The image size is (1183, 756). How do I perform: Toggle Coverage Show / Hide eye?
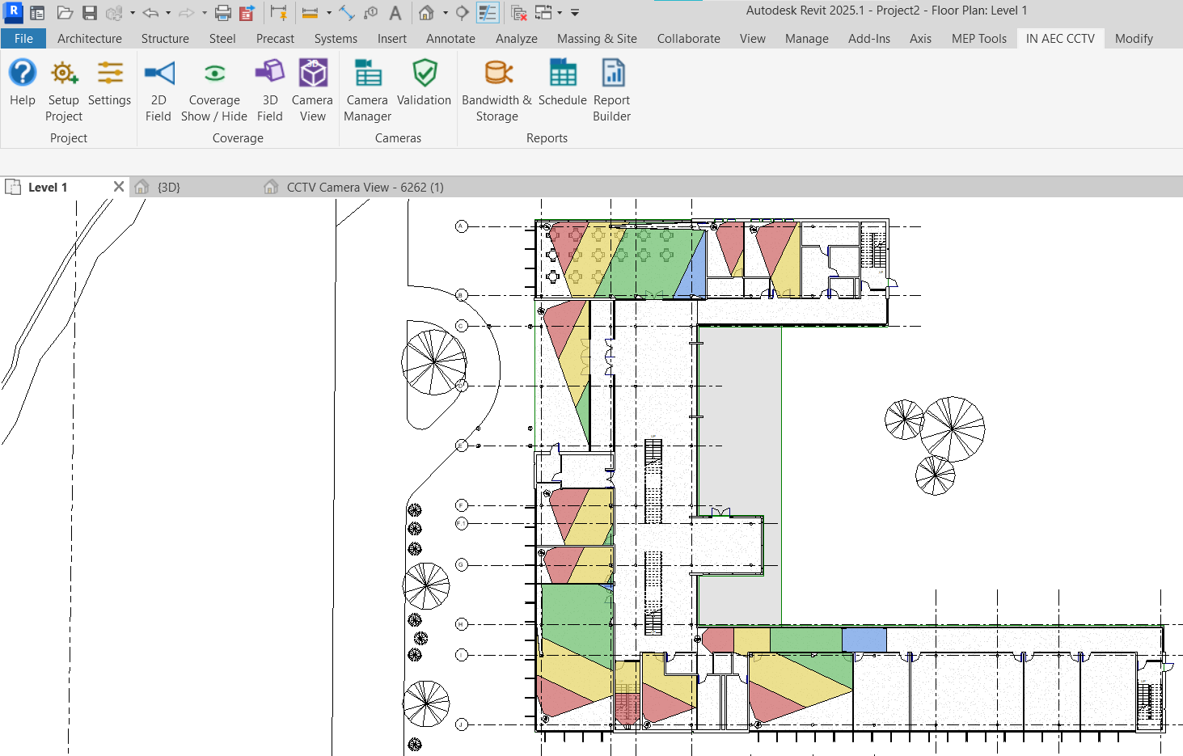pyautogui.click(x=214, y=91)
